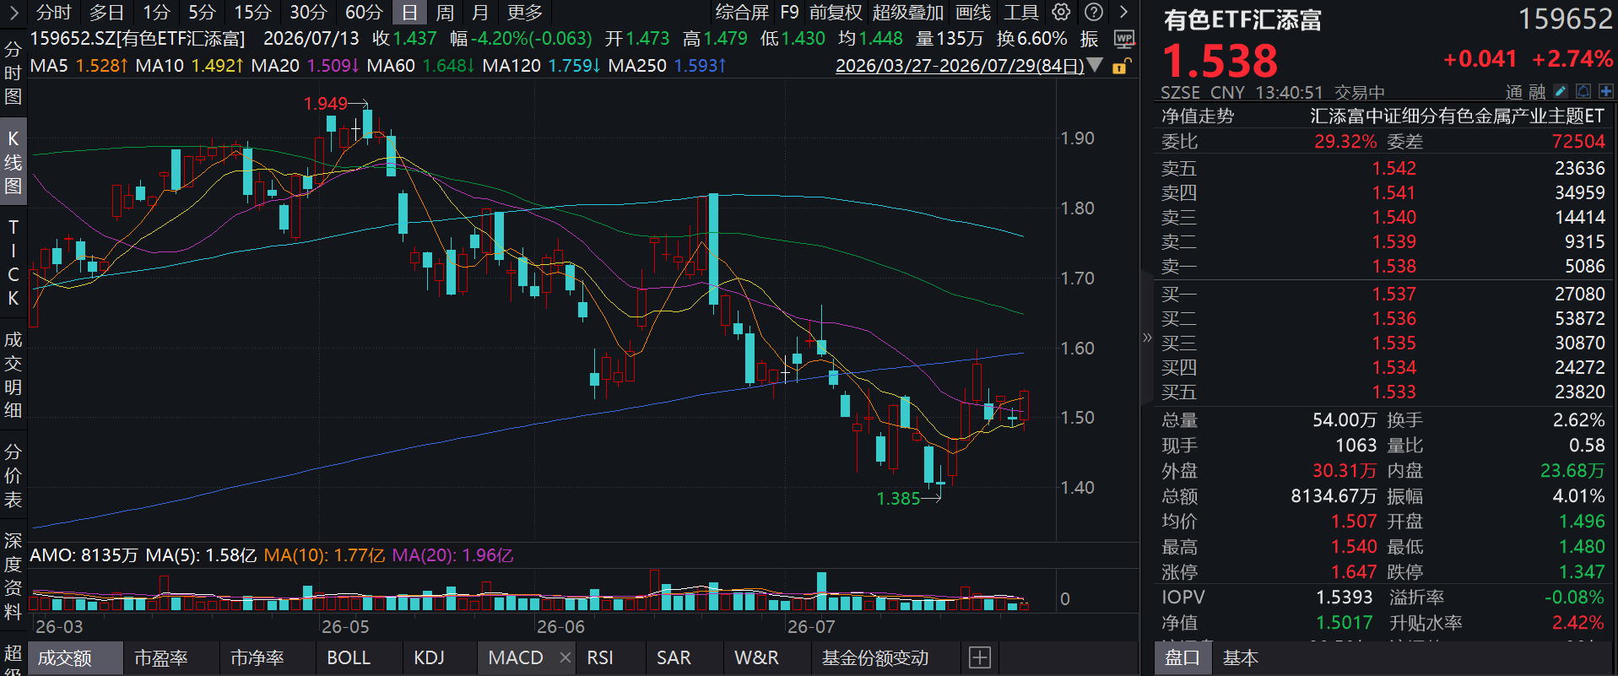Click the blue pencil note icon
The height and width of the screenshot is (676, 1618).
point(1561,91)
